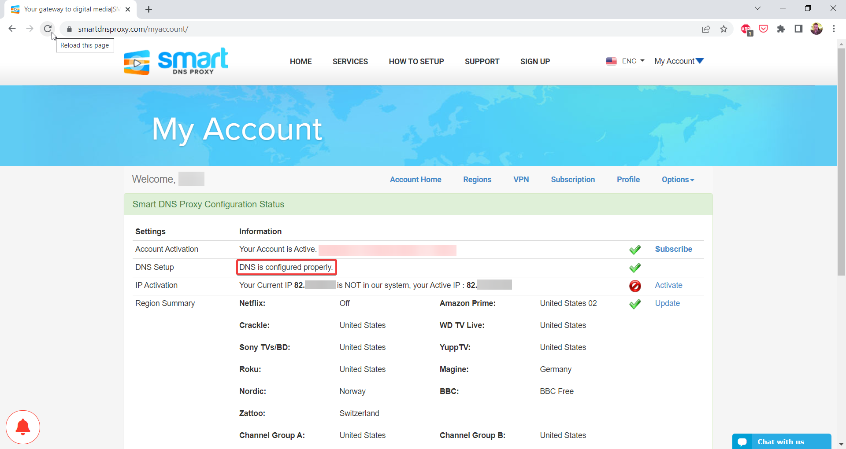Go to the Regions tab

click(477, 180)
